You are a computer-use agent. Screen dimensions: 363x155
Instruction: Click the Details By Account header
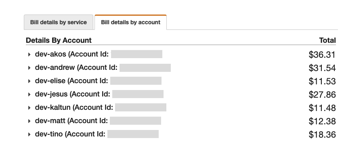coord(59,40)
